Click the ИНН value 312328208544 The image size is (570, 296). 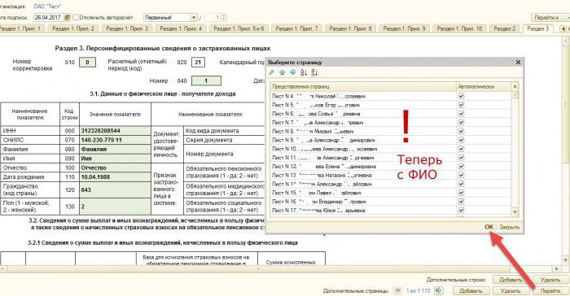[x=115, y=131]
